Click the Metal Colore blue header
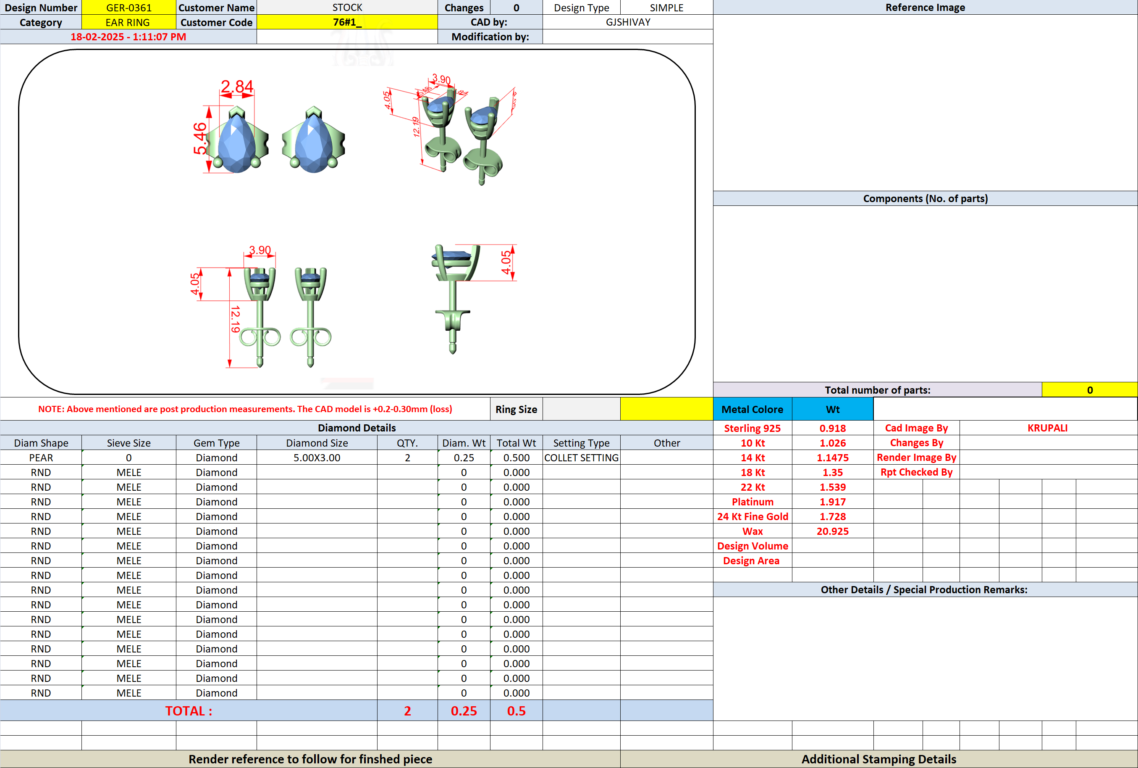 coord(753,409)
